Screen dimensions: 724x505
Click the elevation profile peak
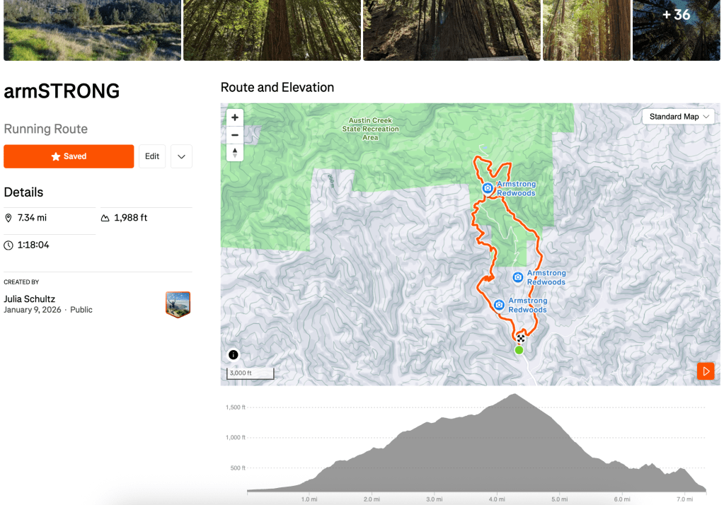point(515,395)
